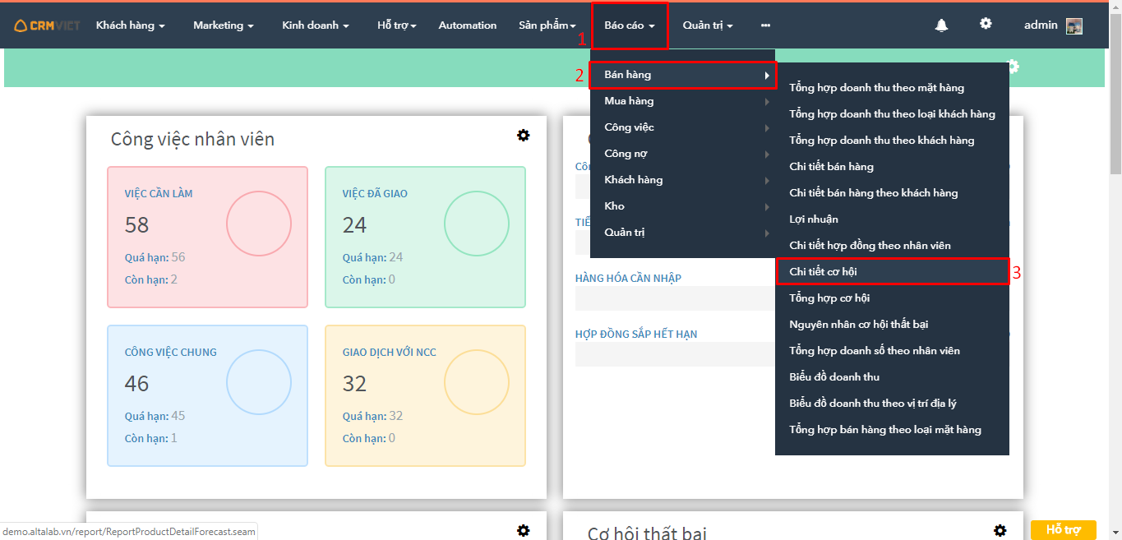Screen dimensions: 1122x540
Task: Choose Biểu đồ doanh thu menu entry
Action: [834, 377]
